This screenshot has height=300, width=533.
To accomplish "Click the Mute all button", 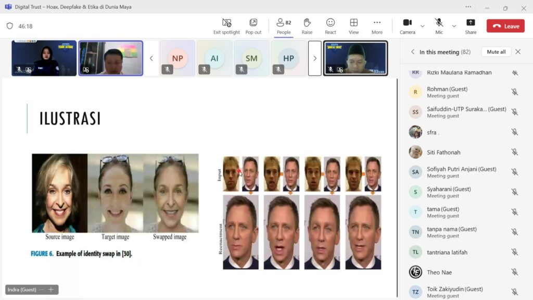I will click(x=496, y=52).
